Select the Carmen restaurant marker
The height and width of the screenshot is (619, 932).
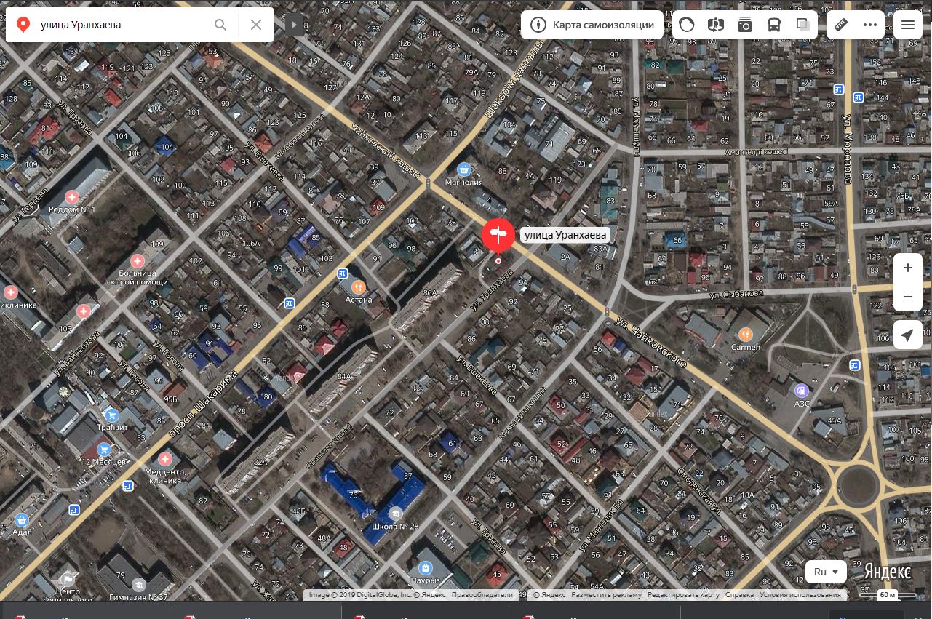[x=745, y=335]
